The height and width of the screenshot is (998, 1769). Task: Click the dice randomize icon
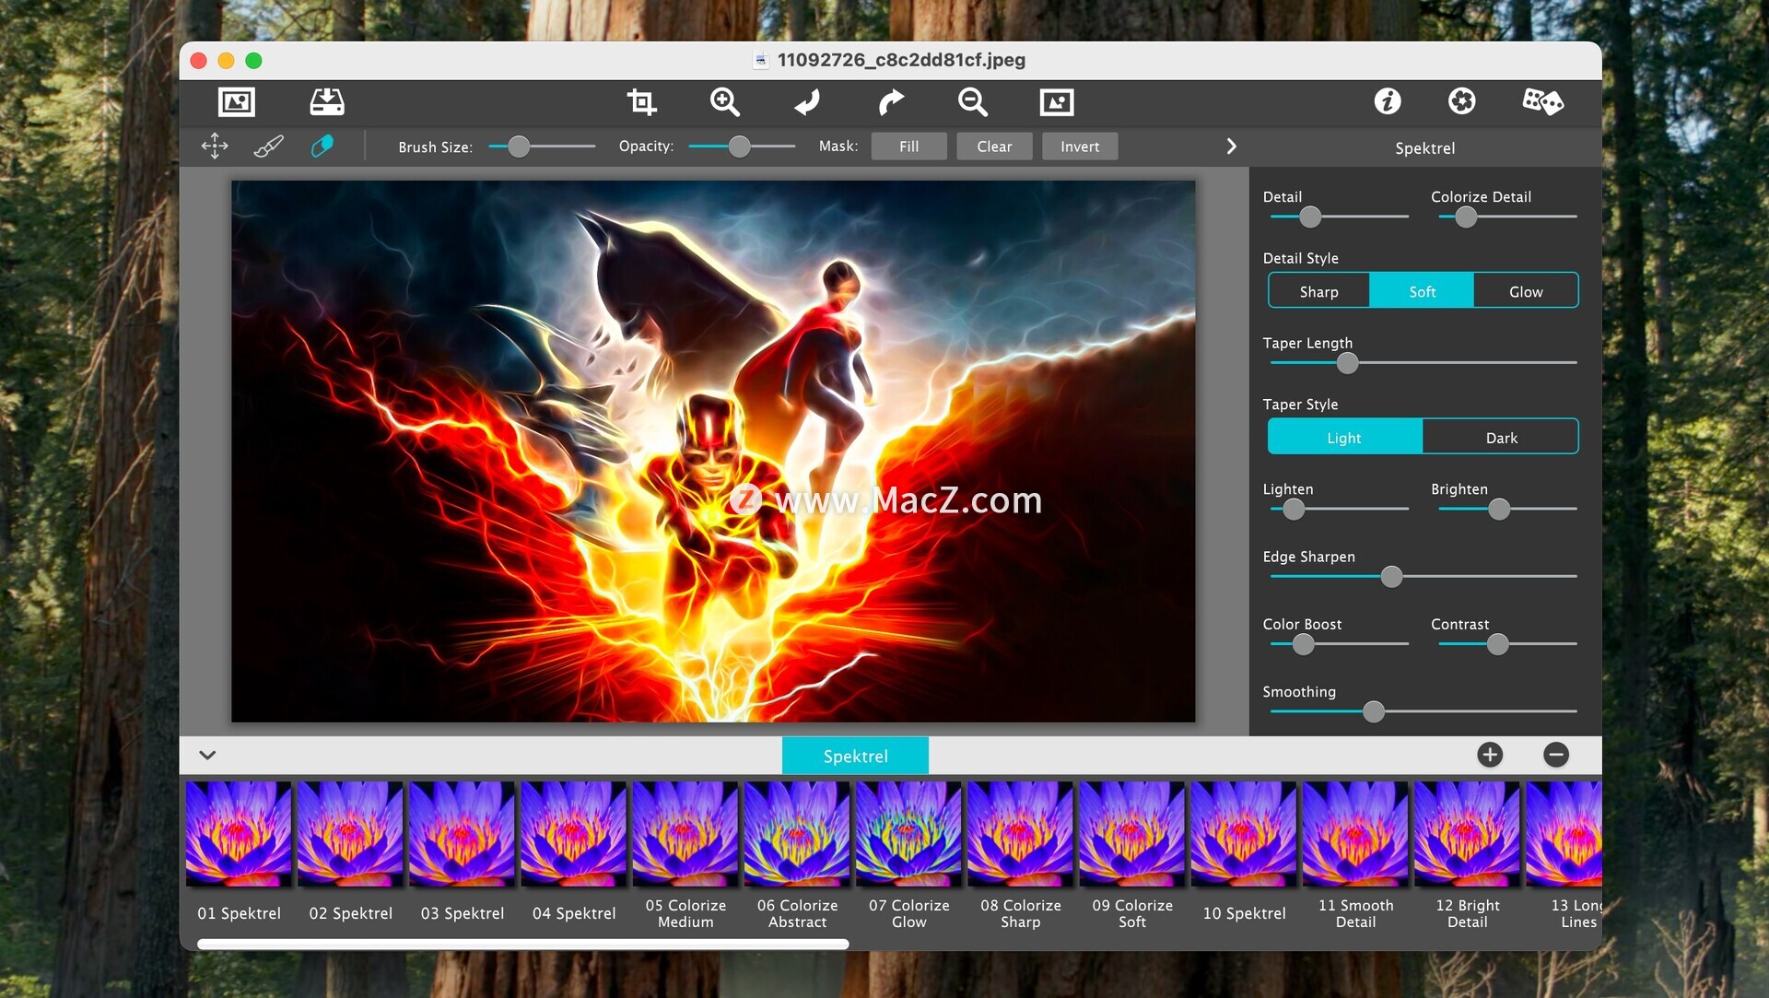point(1543,101)
